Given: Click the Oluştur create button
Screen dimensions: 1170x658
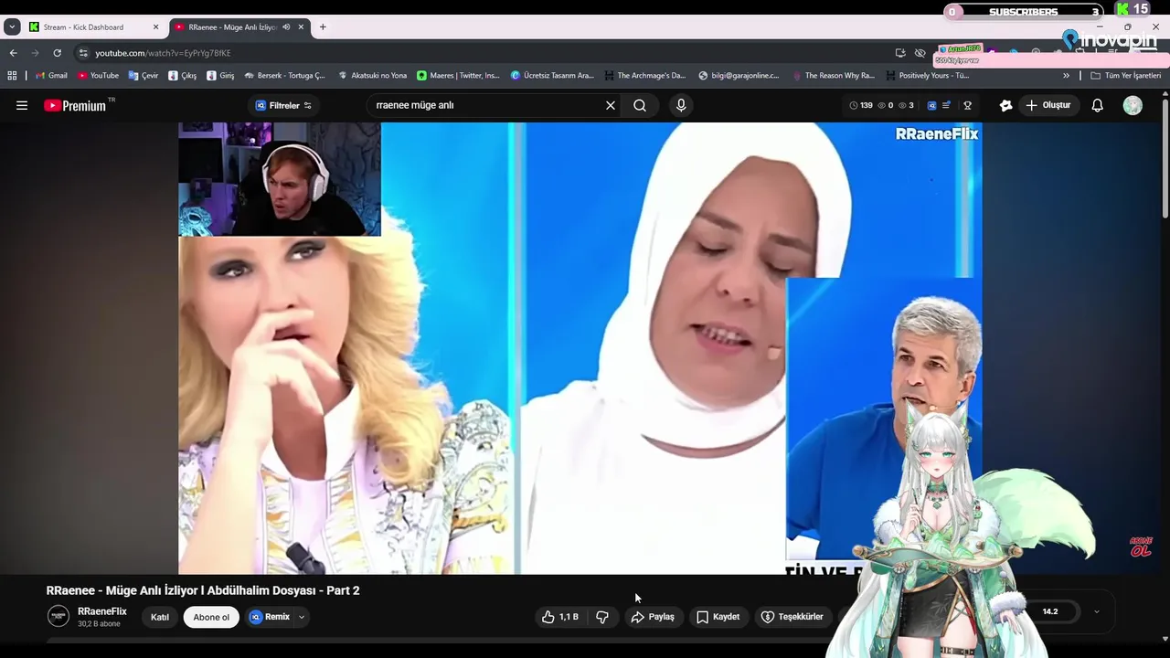Looking at the screenshot, I should point(1048,105).
